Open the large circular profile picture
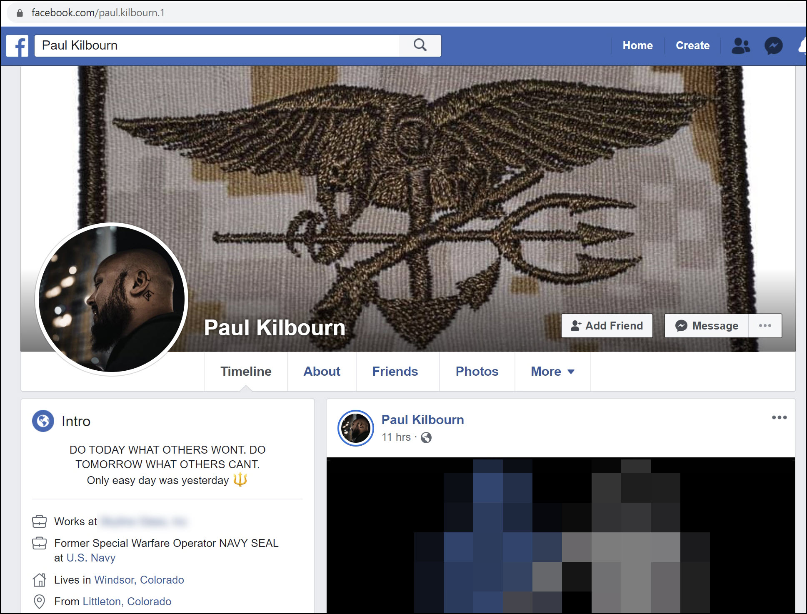807x614 pixels. pos(112,299)
